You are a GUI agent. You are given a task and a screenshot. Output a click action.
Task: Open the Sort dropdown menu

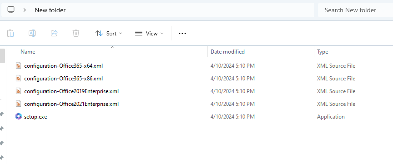coord(109,33)
